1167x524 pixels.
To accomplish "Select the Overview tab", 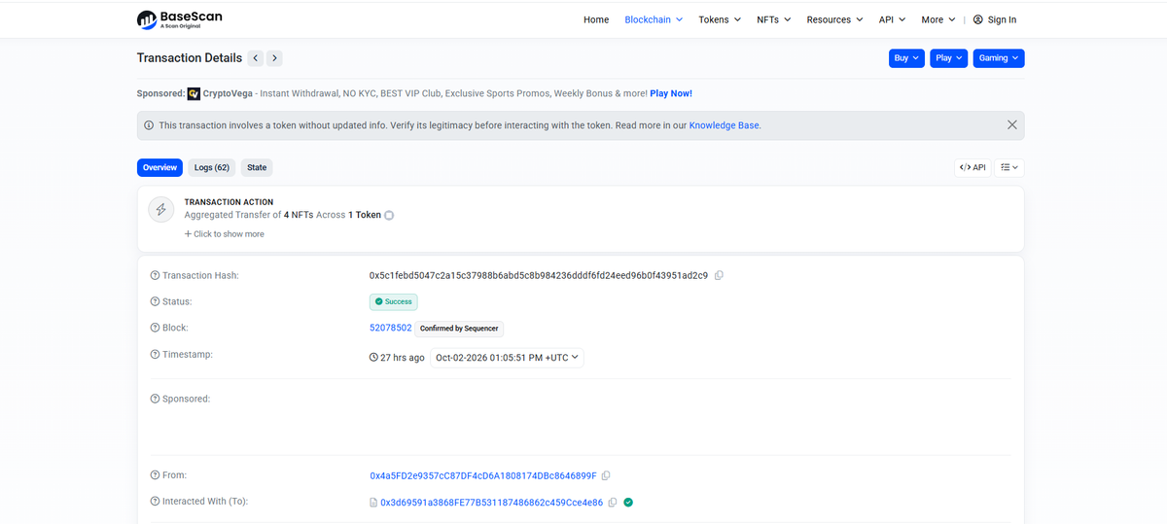I will pyautogui.click(x=159, y=167).
